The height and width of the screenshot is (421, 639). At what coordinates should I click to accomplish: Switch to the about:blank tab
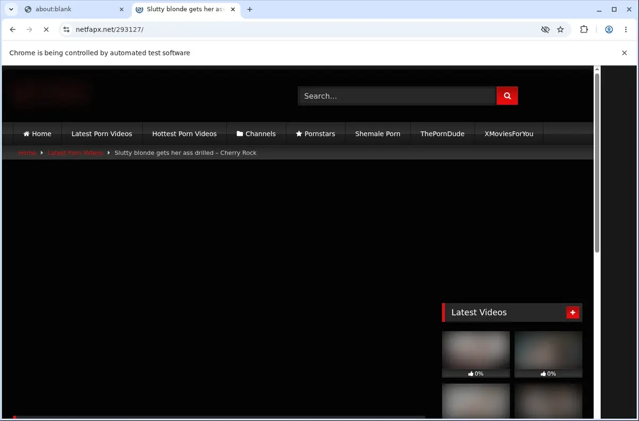click(73, 9)
